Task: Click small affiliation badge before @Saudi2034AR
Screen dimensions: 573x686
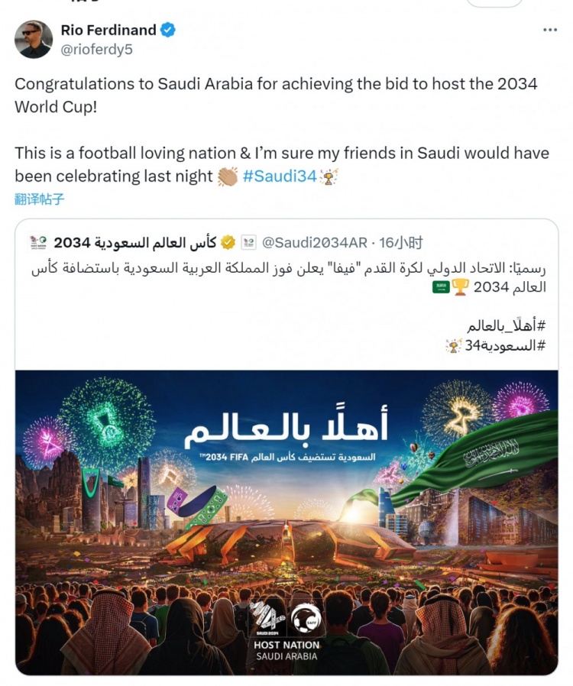Action: tap(248, 243)
